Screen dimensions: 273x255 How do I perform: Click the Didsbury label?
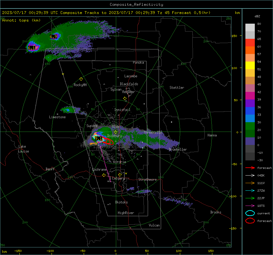click(114, 136)
